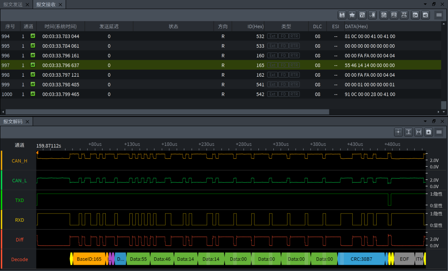Click the vertical fit icon in decode toolbar
The height and width of the screenshot is (271, 448).
pos(409,132)
